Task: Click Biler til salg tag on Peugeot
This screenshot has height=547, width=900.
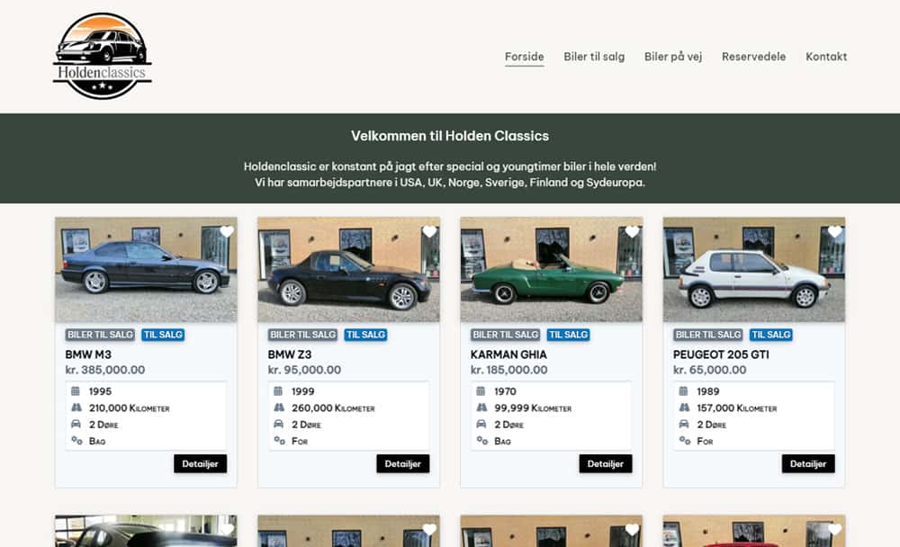Action: (x=707, y=335)
